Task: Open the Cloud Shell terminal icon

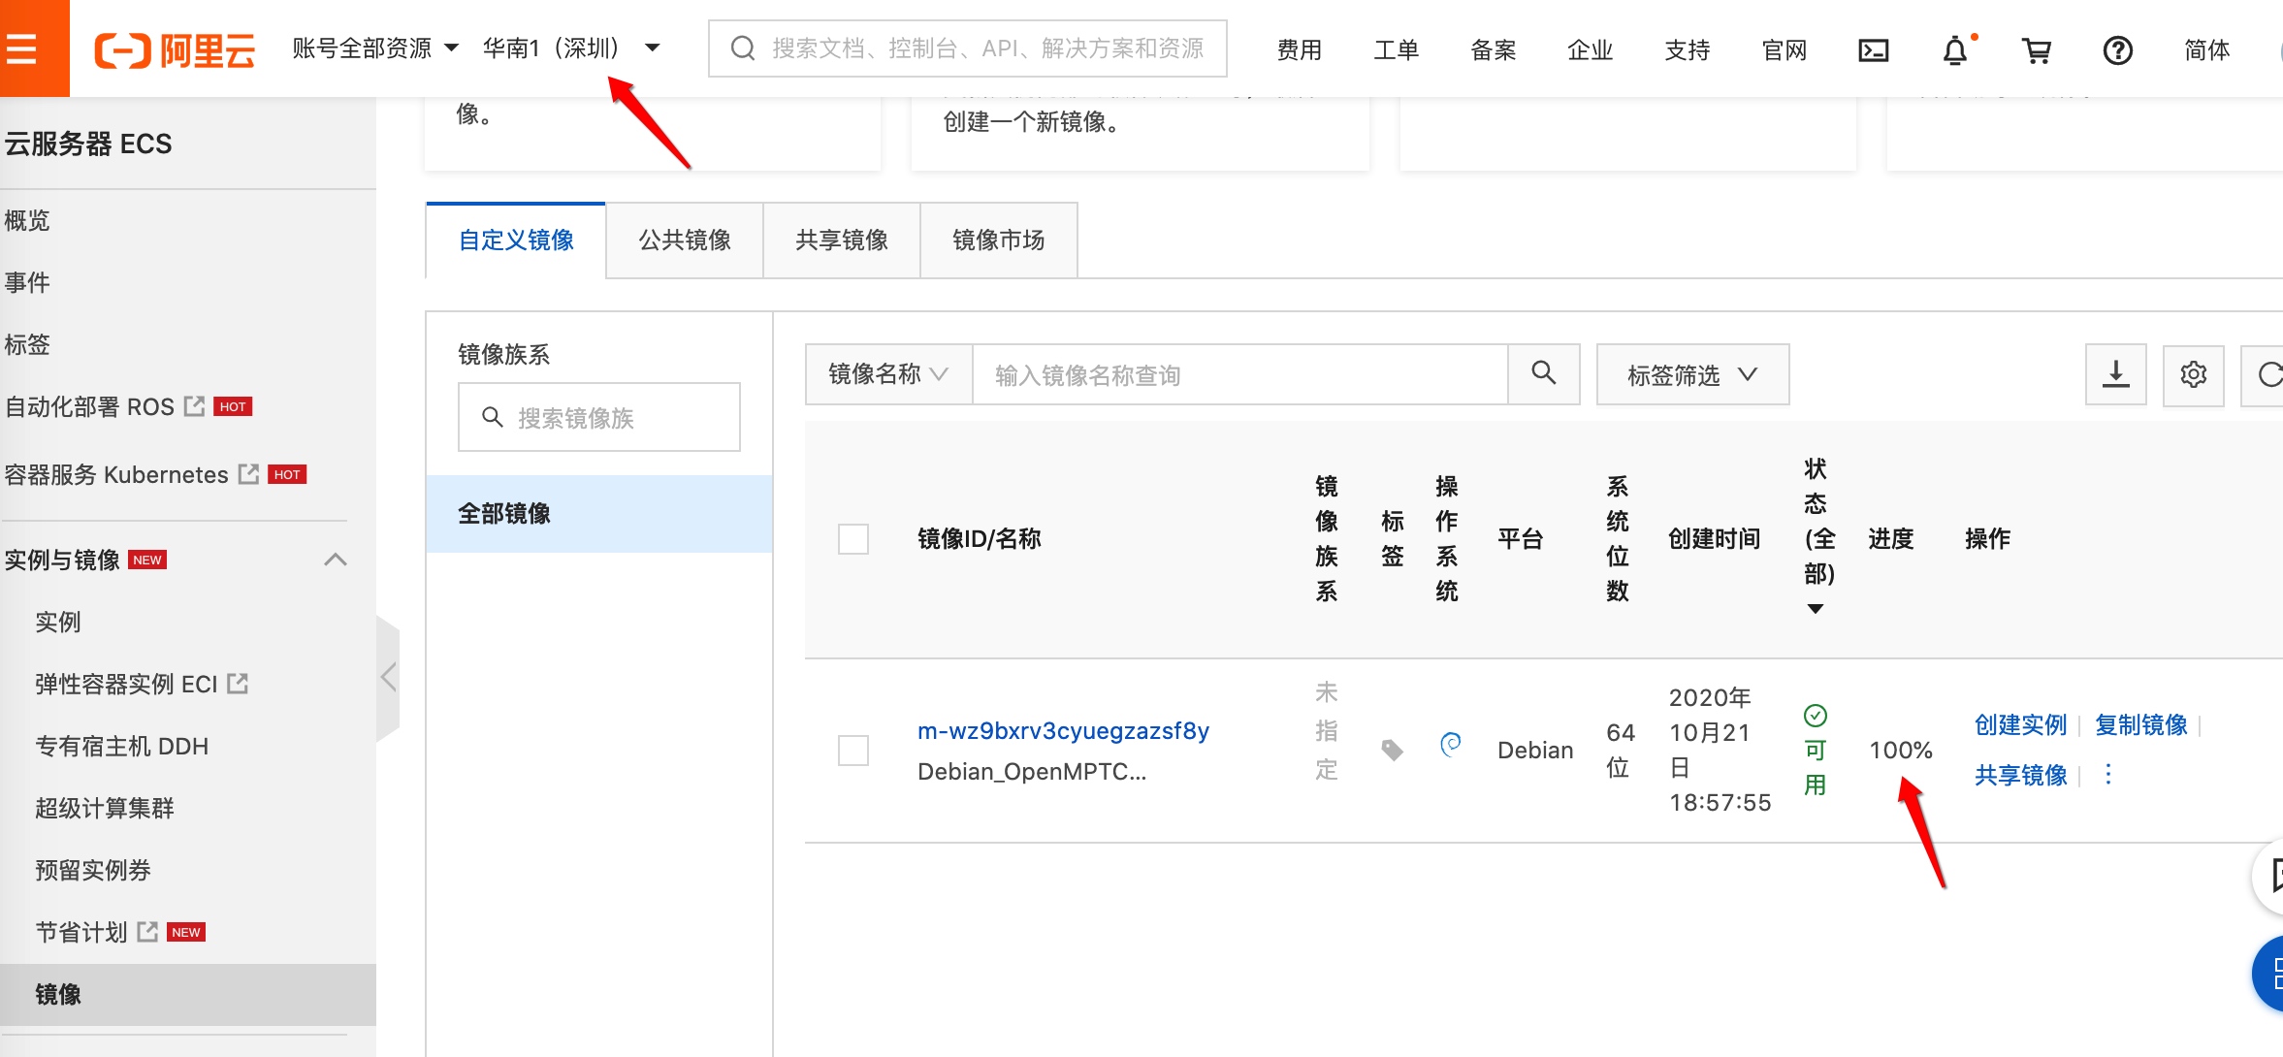Action: [1873, 50]
